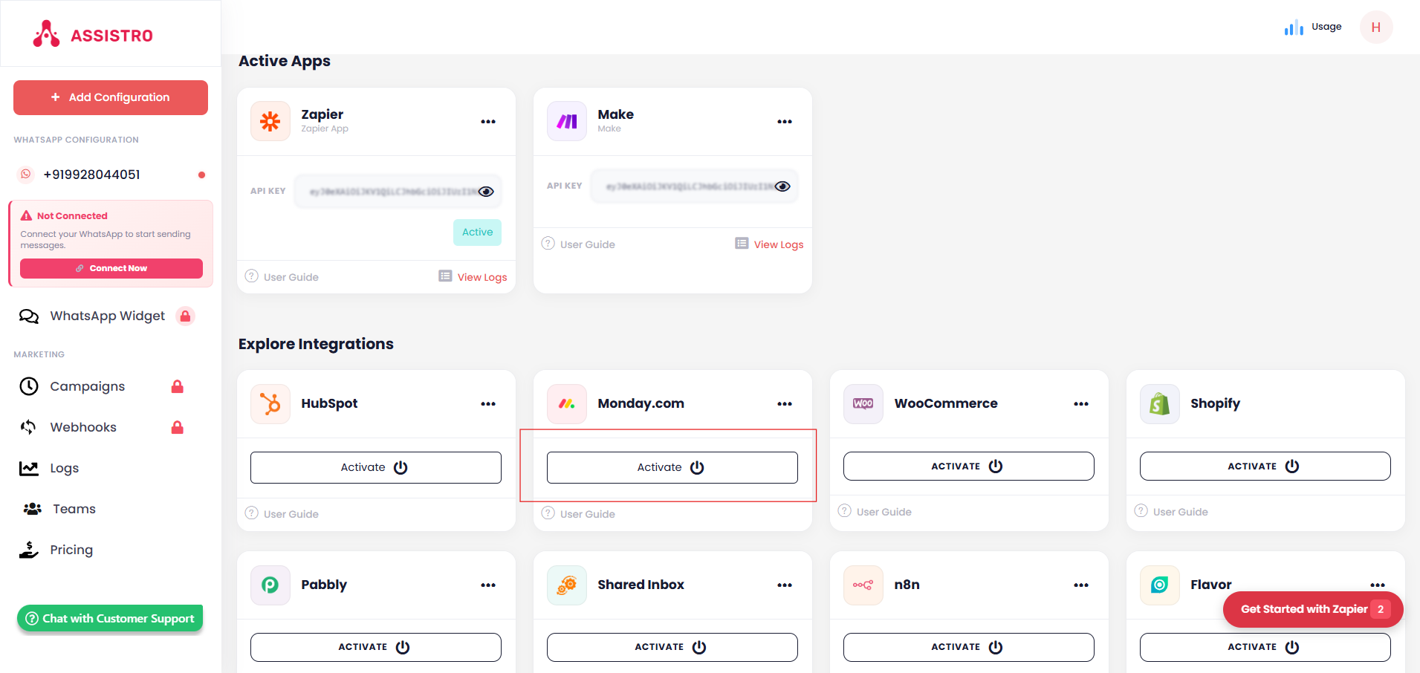
Task: Click the Zapier app icon
Action: pyautogui.click(x=270, y=121)
